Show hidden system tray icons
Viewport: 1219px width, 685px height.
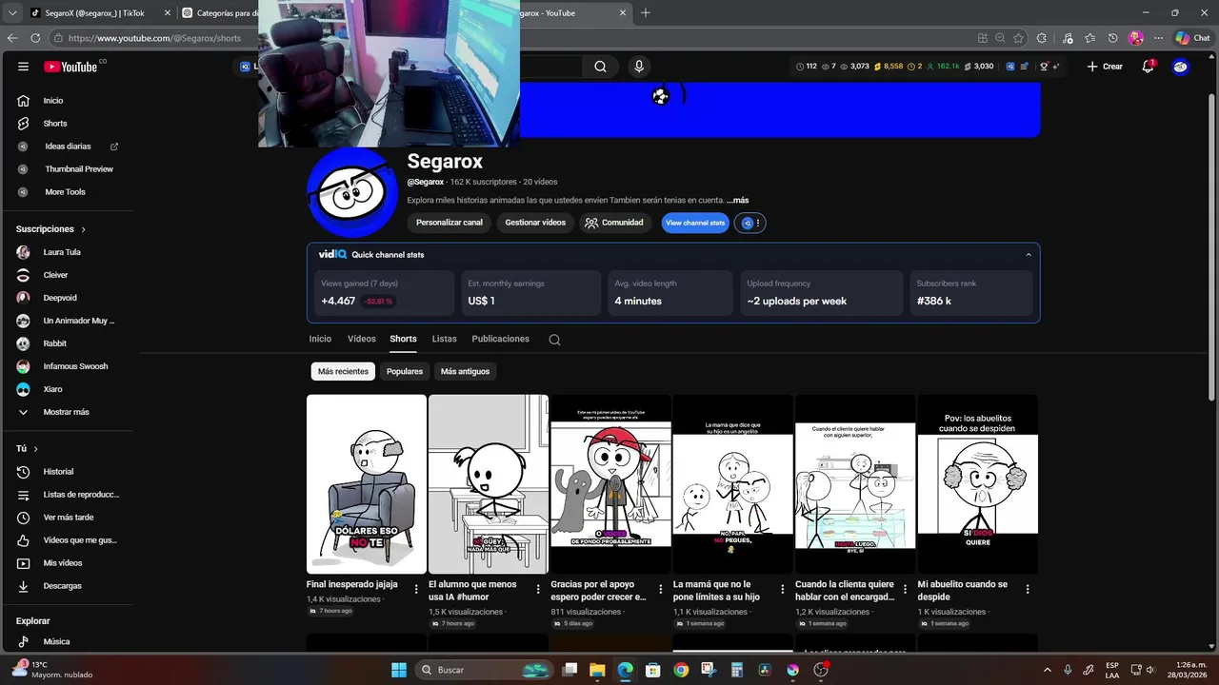[x=1048, y=670]
